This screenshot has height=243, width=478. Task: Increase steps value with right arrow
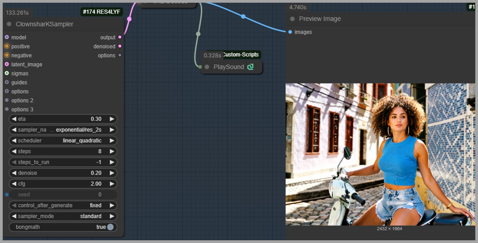pyautogui.click(x=112, y=151)
